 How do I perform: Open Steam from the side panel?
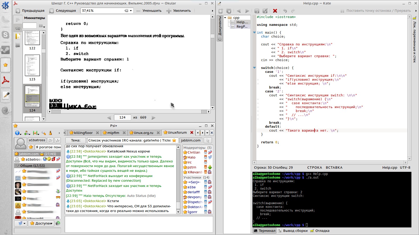pyautogui.click(x=5, y=50)
